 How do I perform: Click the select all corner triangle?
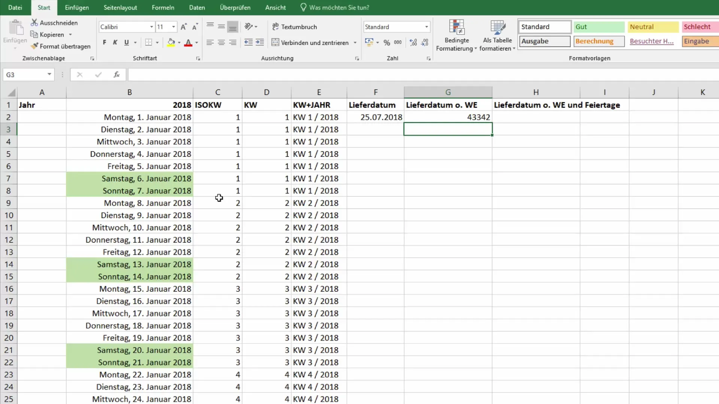[x=11, y=92]
